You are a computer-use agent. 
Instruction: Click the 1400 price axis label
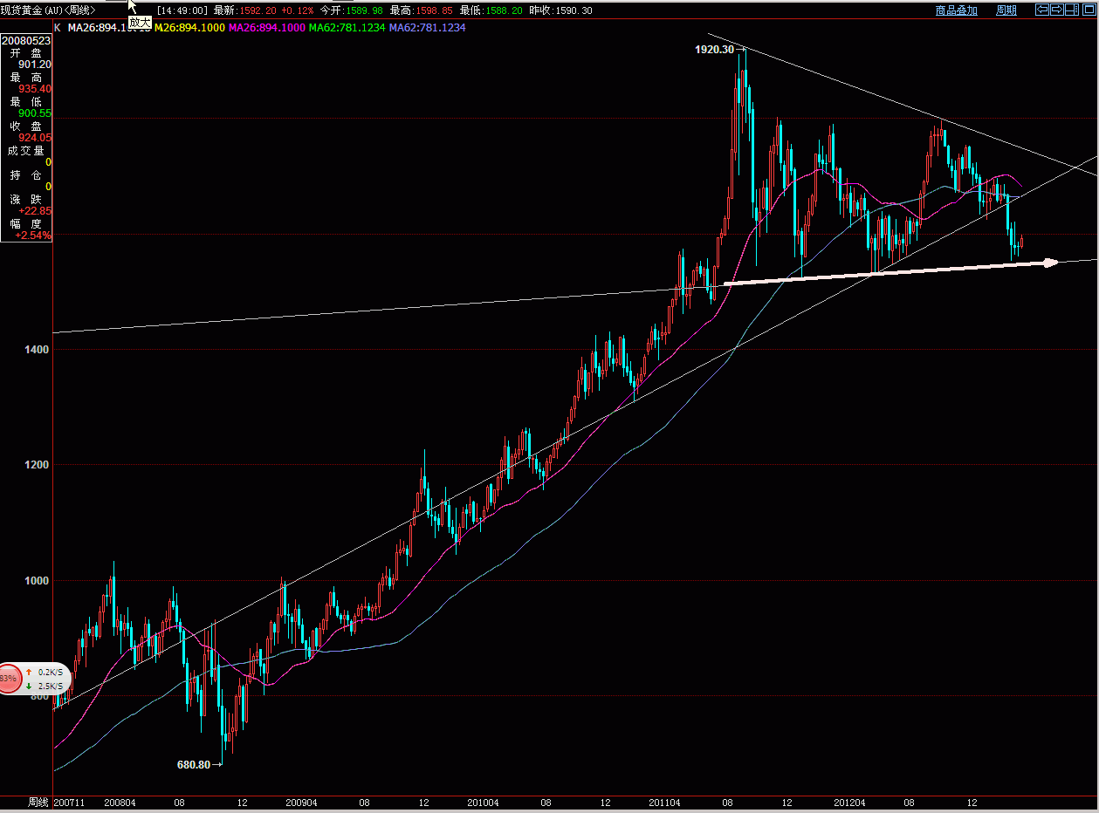point(38,349)
